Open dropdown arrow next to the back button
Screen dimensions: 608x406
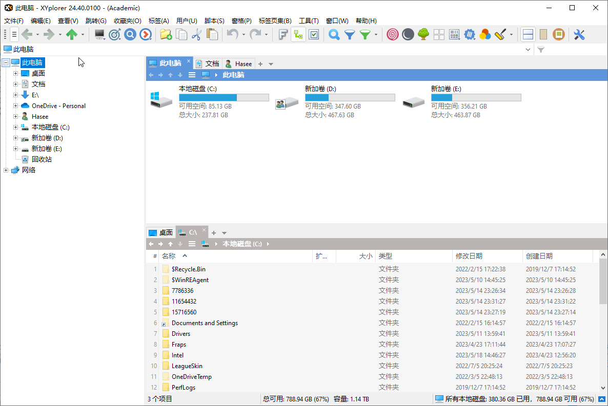point(37,35)
